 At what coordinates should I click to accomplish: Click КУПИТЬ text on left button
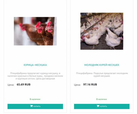(37, 106)
